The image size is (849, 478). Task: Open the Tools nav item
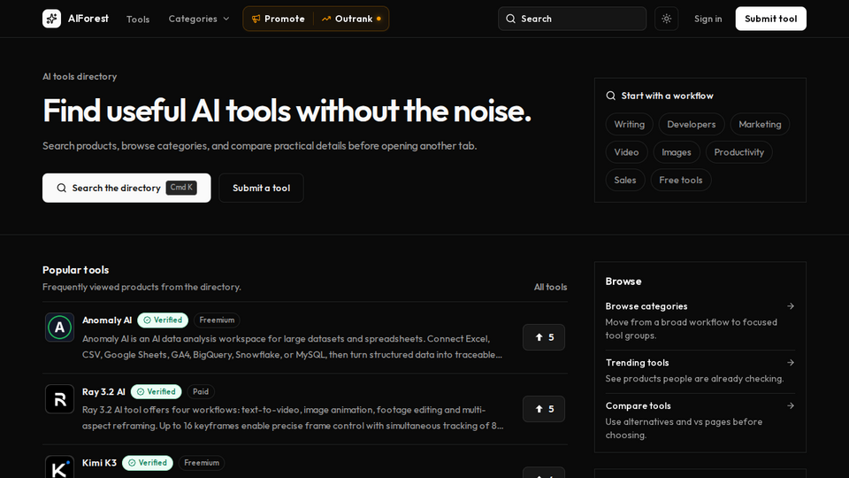click(x=138, y=19)
